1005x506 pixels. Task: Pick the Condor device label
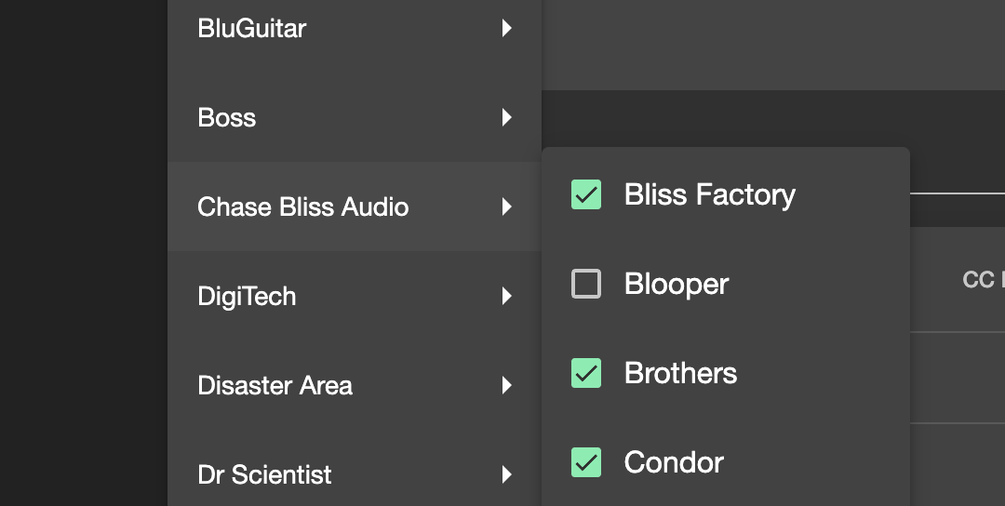point(675,463)
